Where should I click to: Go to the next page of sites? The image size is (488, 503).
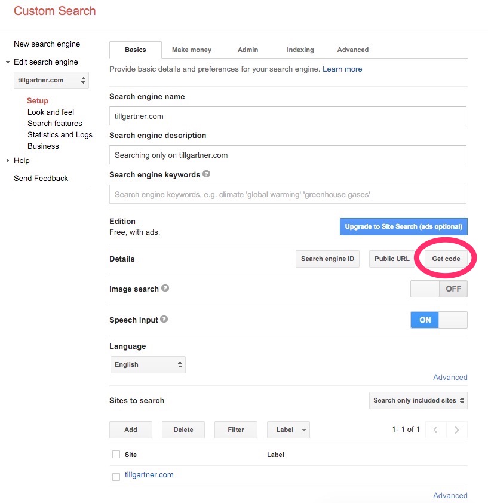(457, 430)
